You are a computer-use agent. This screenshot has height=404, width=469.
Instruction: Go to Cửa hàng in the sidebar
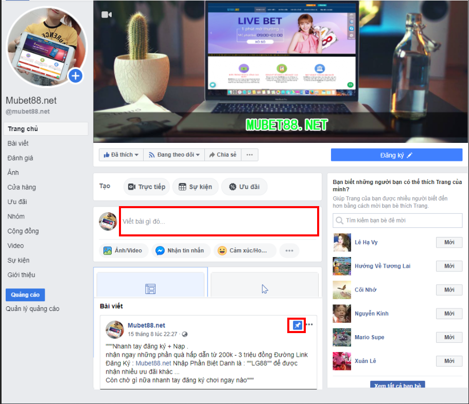(22, 188)
